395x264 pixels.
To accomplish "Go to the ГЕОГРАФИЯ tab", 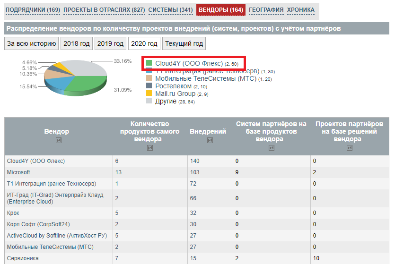I will tap(266, 10).
